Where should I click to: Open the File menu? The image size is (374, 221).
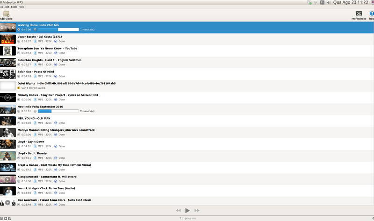(1, 7)
